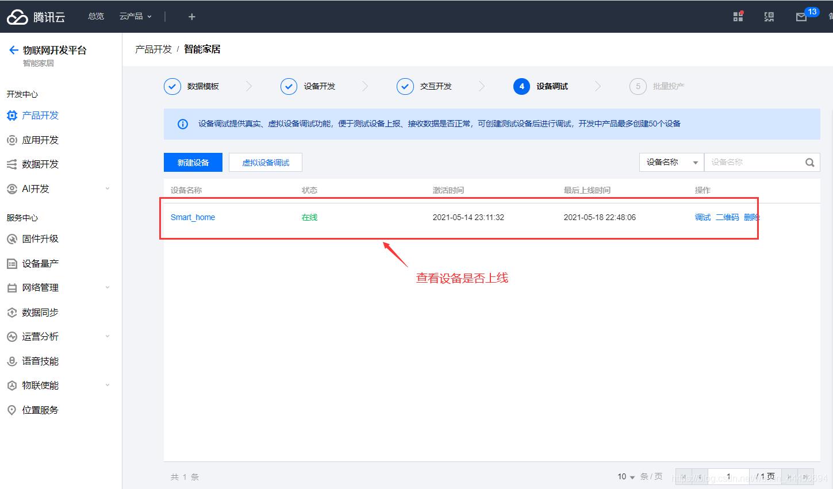The image size is (833, 489).
Task: Open 设备量产 in the sidebar
Action: (40, 264)
